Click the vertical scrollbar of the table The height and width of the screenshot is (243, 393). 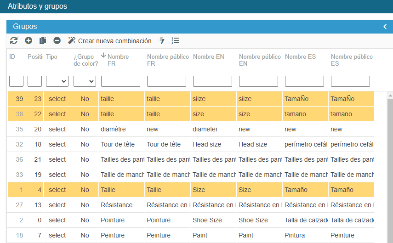[390, 165]
